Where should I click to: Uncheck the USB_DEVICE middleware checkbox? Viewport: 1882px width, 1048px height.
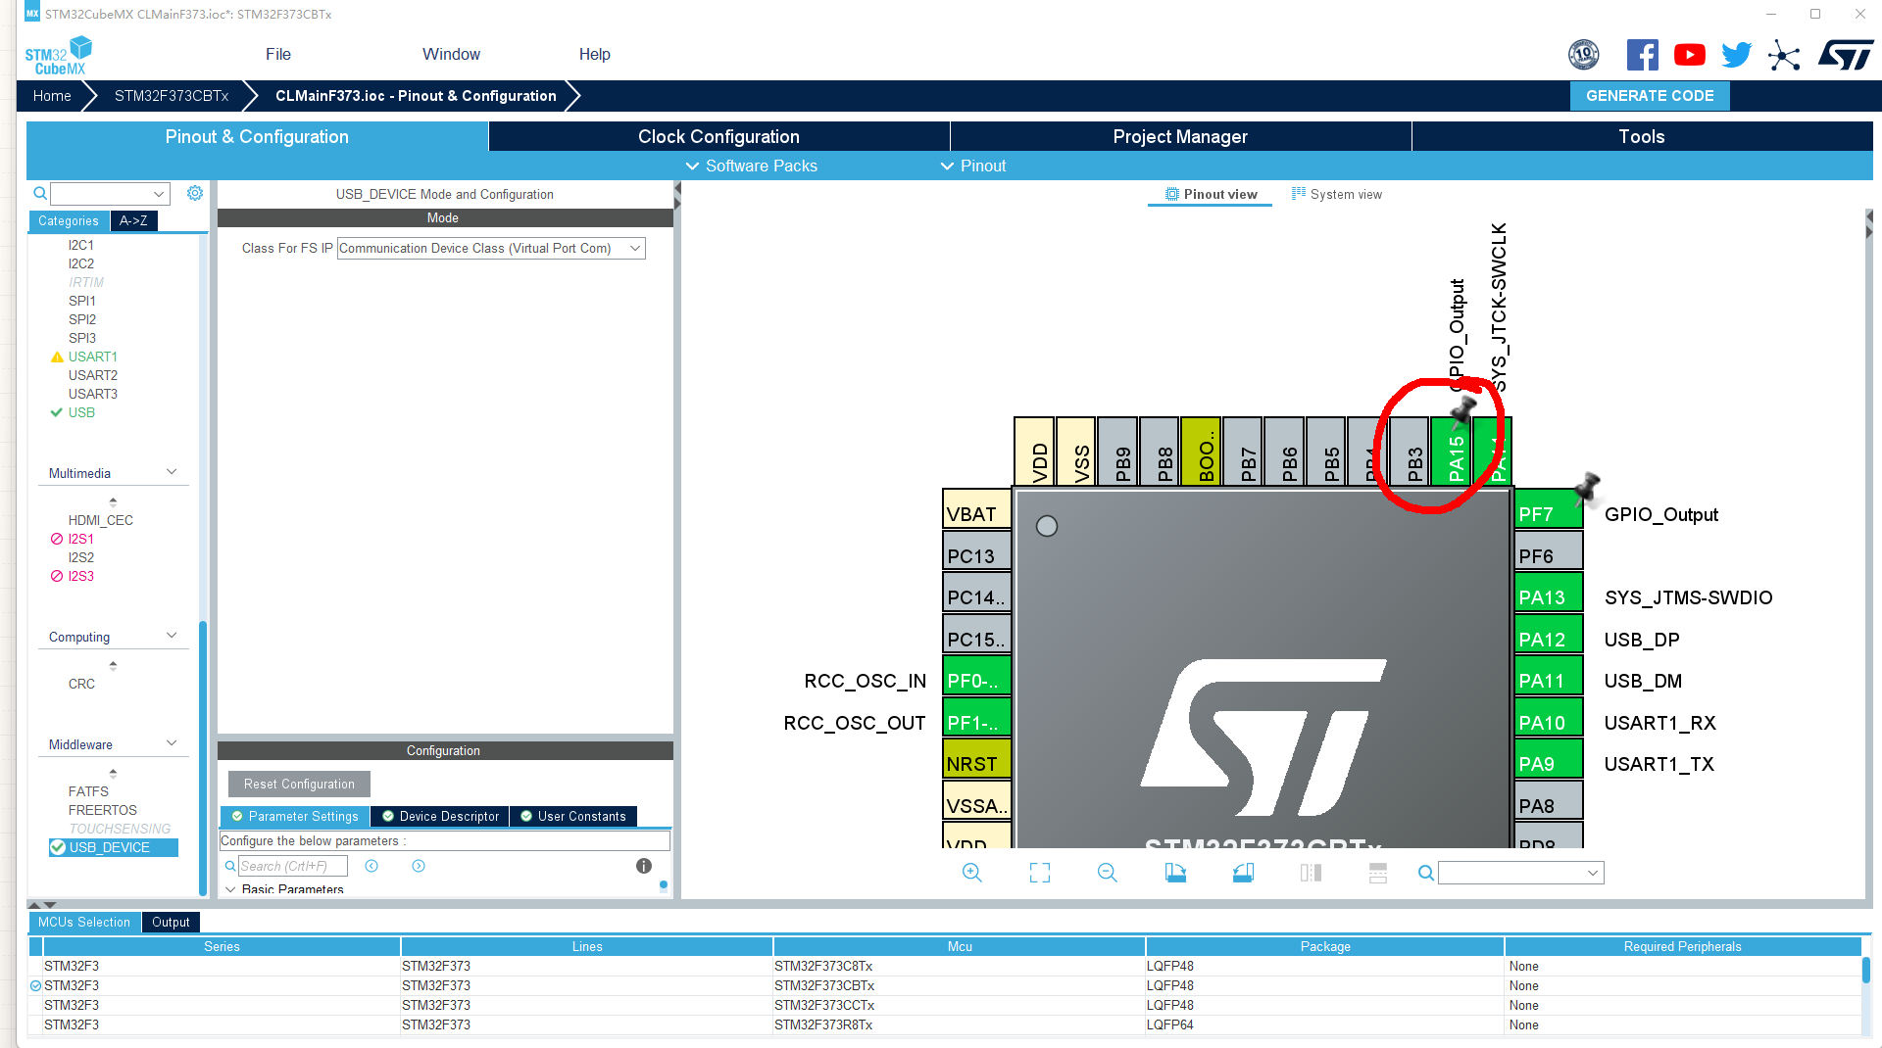click(x=58, y=847)
